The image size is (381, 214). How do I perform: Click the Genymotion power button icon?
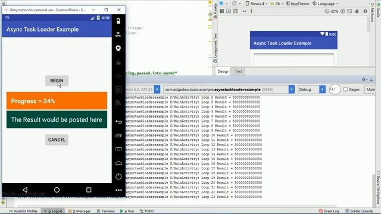coord(118,177)
